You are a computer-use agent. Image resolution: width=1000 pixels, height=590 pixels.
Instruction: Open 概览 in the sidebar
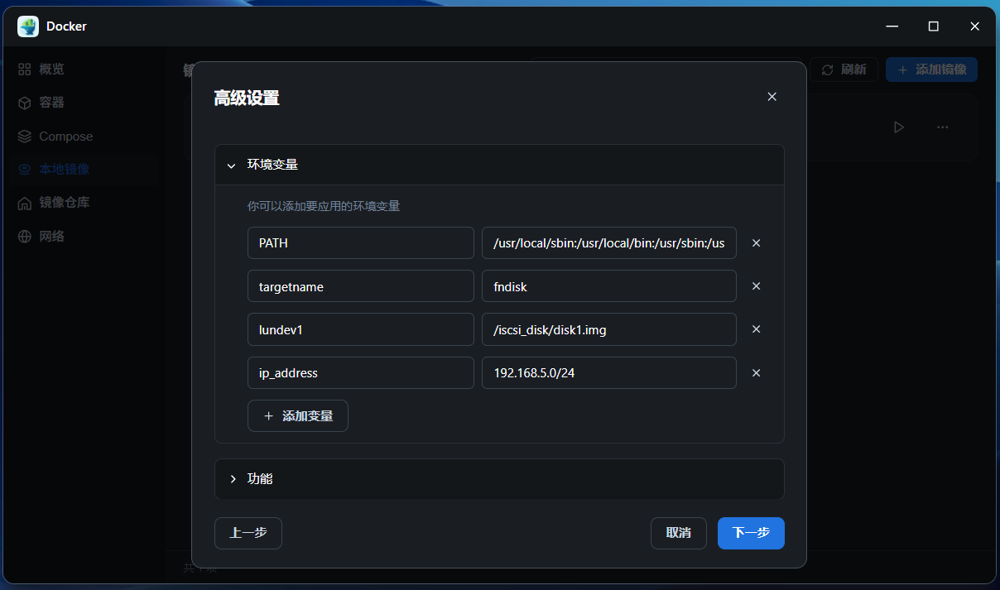[x=51, y=70]
